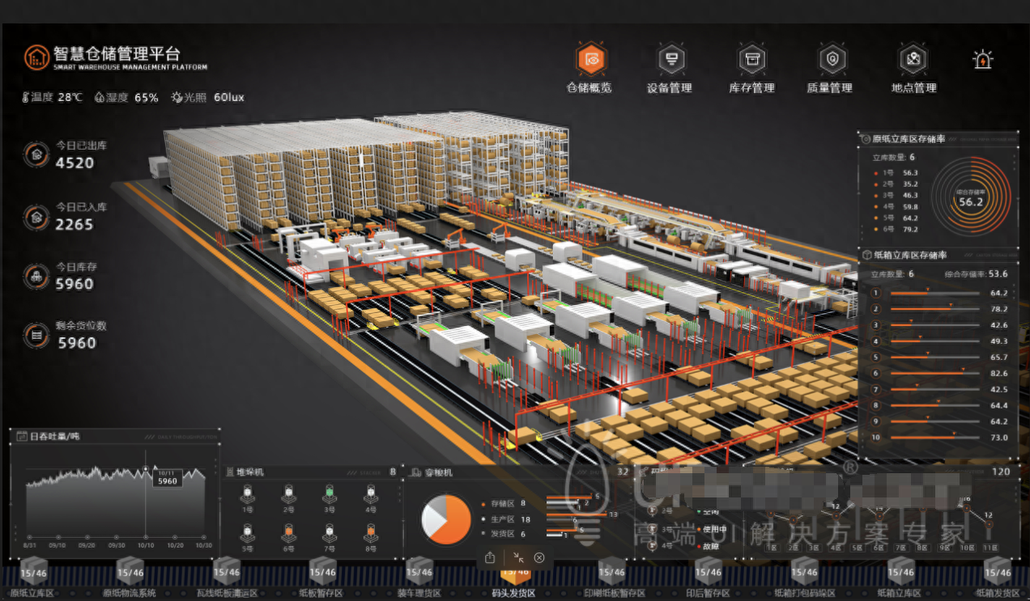Select the 印刷纸板暂存区 zone box
This screenshot has height=601, width=1030.
pos(611,571)
